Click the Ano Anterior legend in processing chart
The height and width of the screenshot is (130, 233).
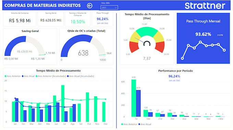[x=13, y=76]
